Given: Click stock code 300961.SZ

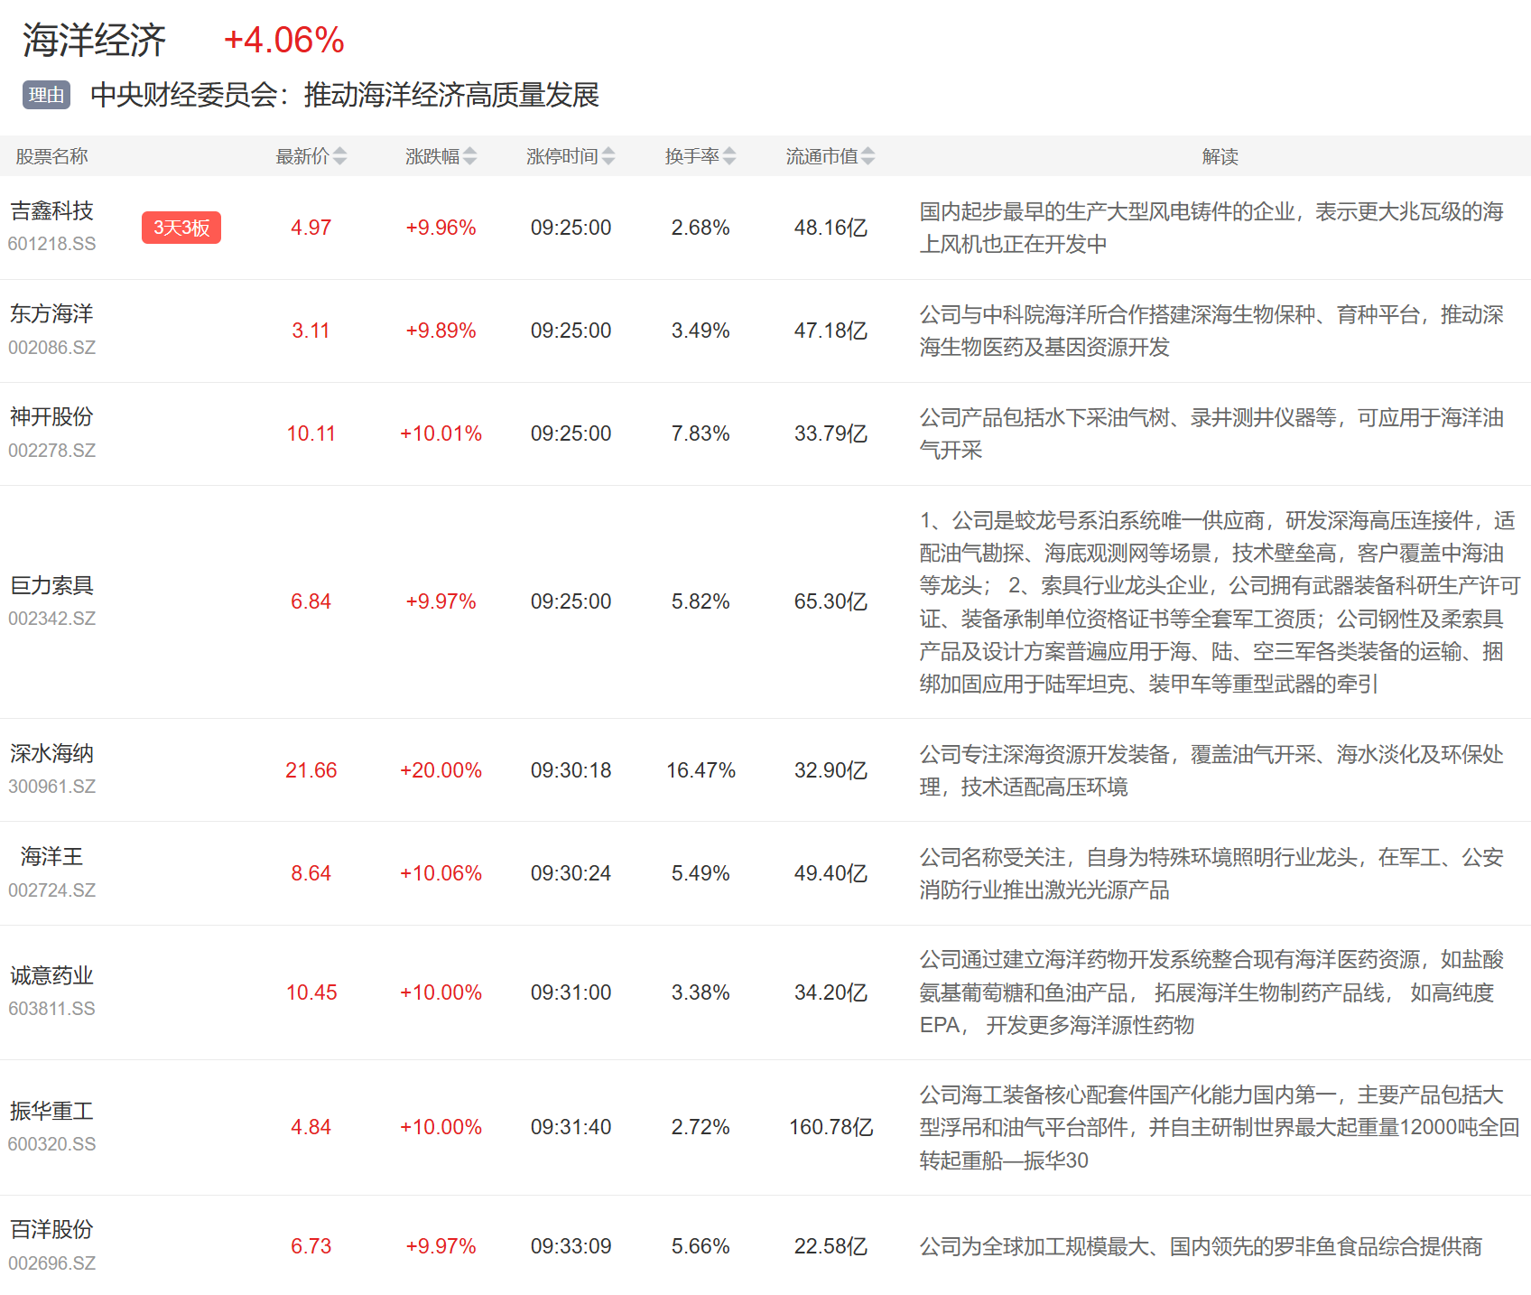Looking at the screenshot, I should pyautogui.click(x=51, y=787).
